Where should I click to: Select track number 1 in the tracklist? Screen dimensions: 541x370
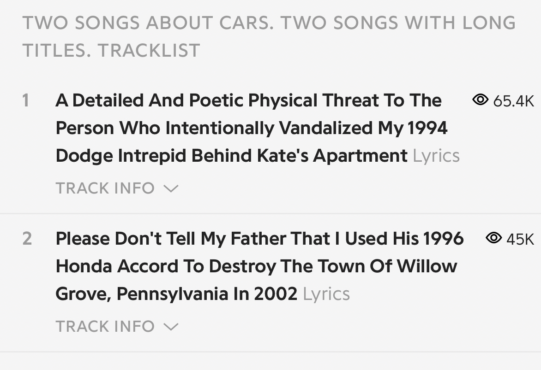pyautogui.click(x=26, y=100)
